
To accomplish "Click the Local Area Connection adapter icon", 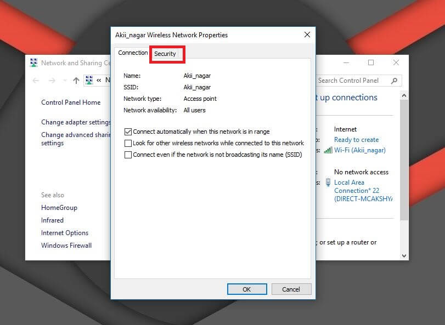I will (328, 182).
